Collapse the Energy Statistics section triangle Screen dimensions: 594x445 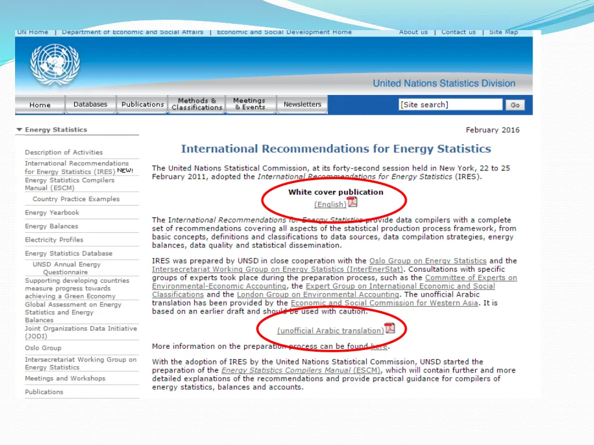pos(19,130)
